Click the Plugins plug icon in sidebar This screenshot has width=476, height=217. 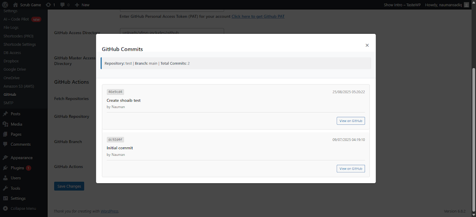[x=5, y=168]
